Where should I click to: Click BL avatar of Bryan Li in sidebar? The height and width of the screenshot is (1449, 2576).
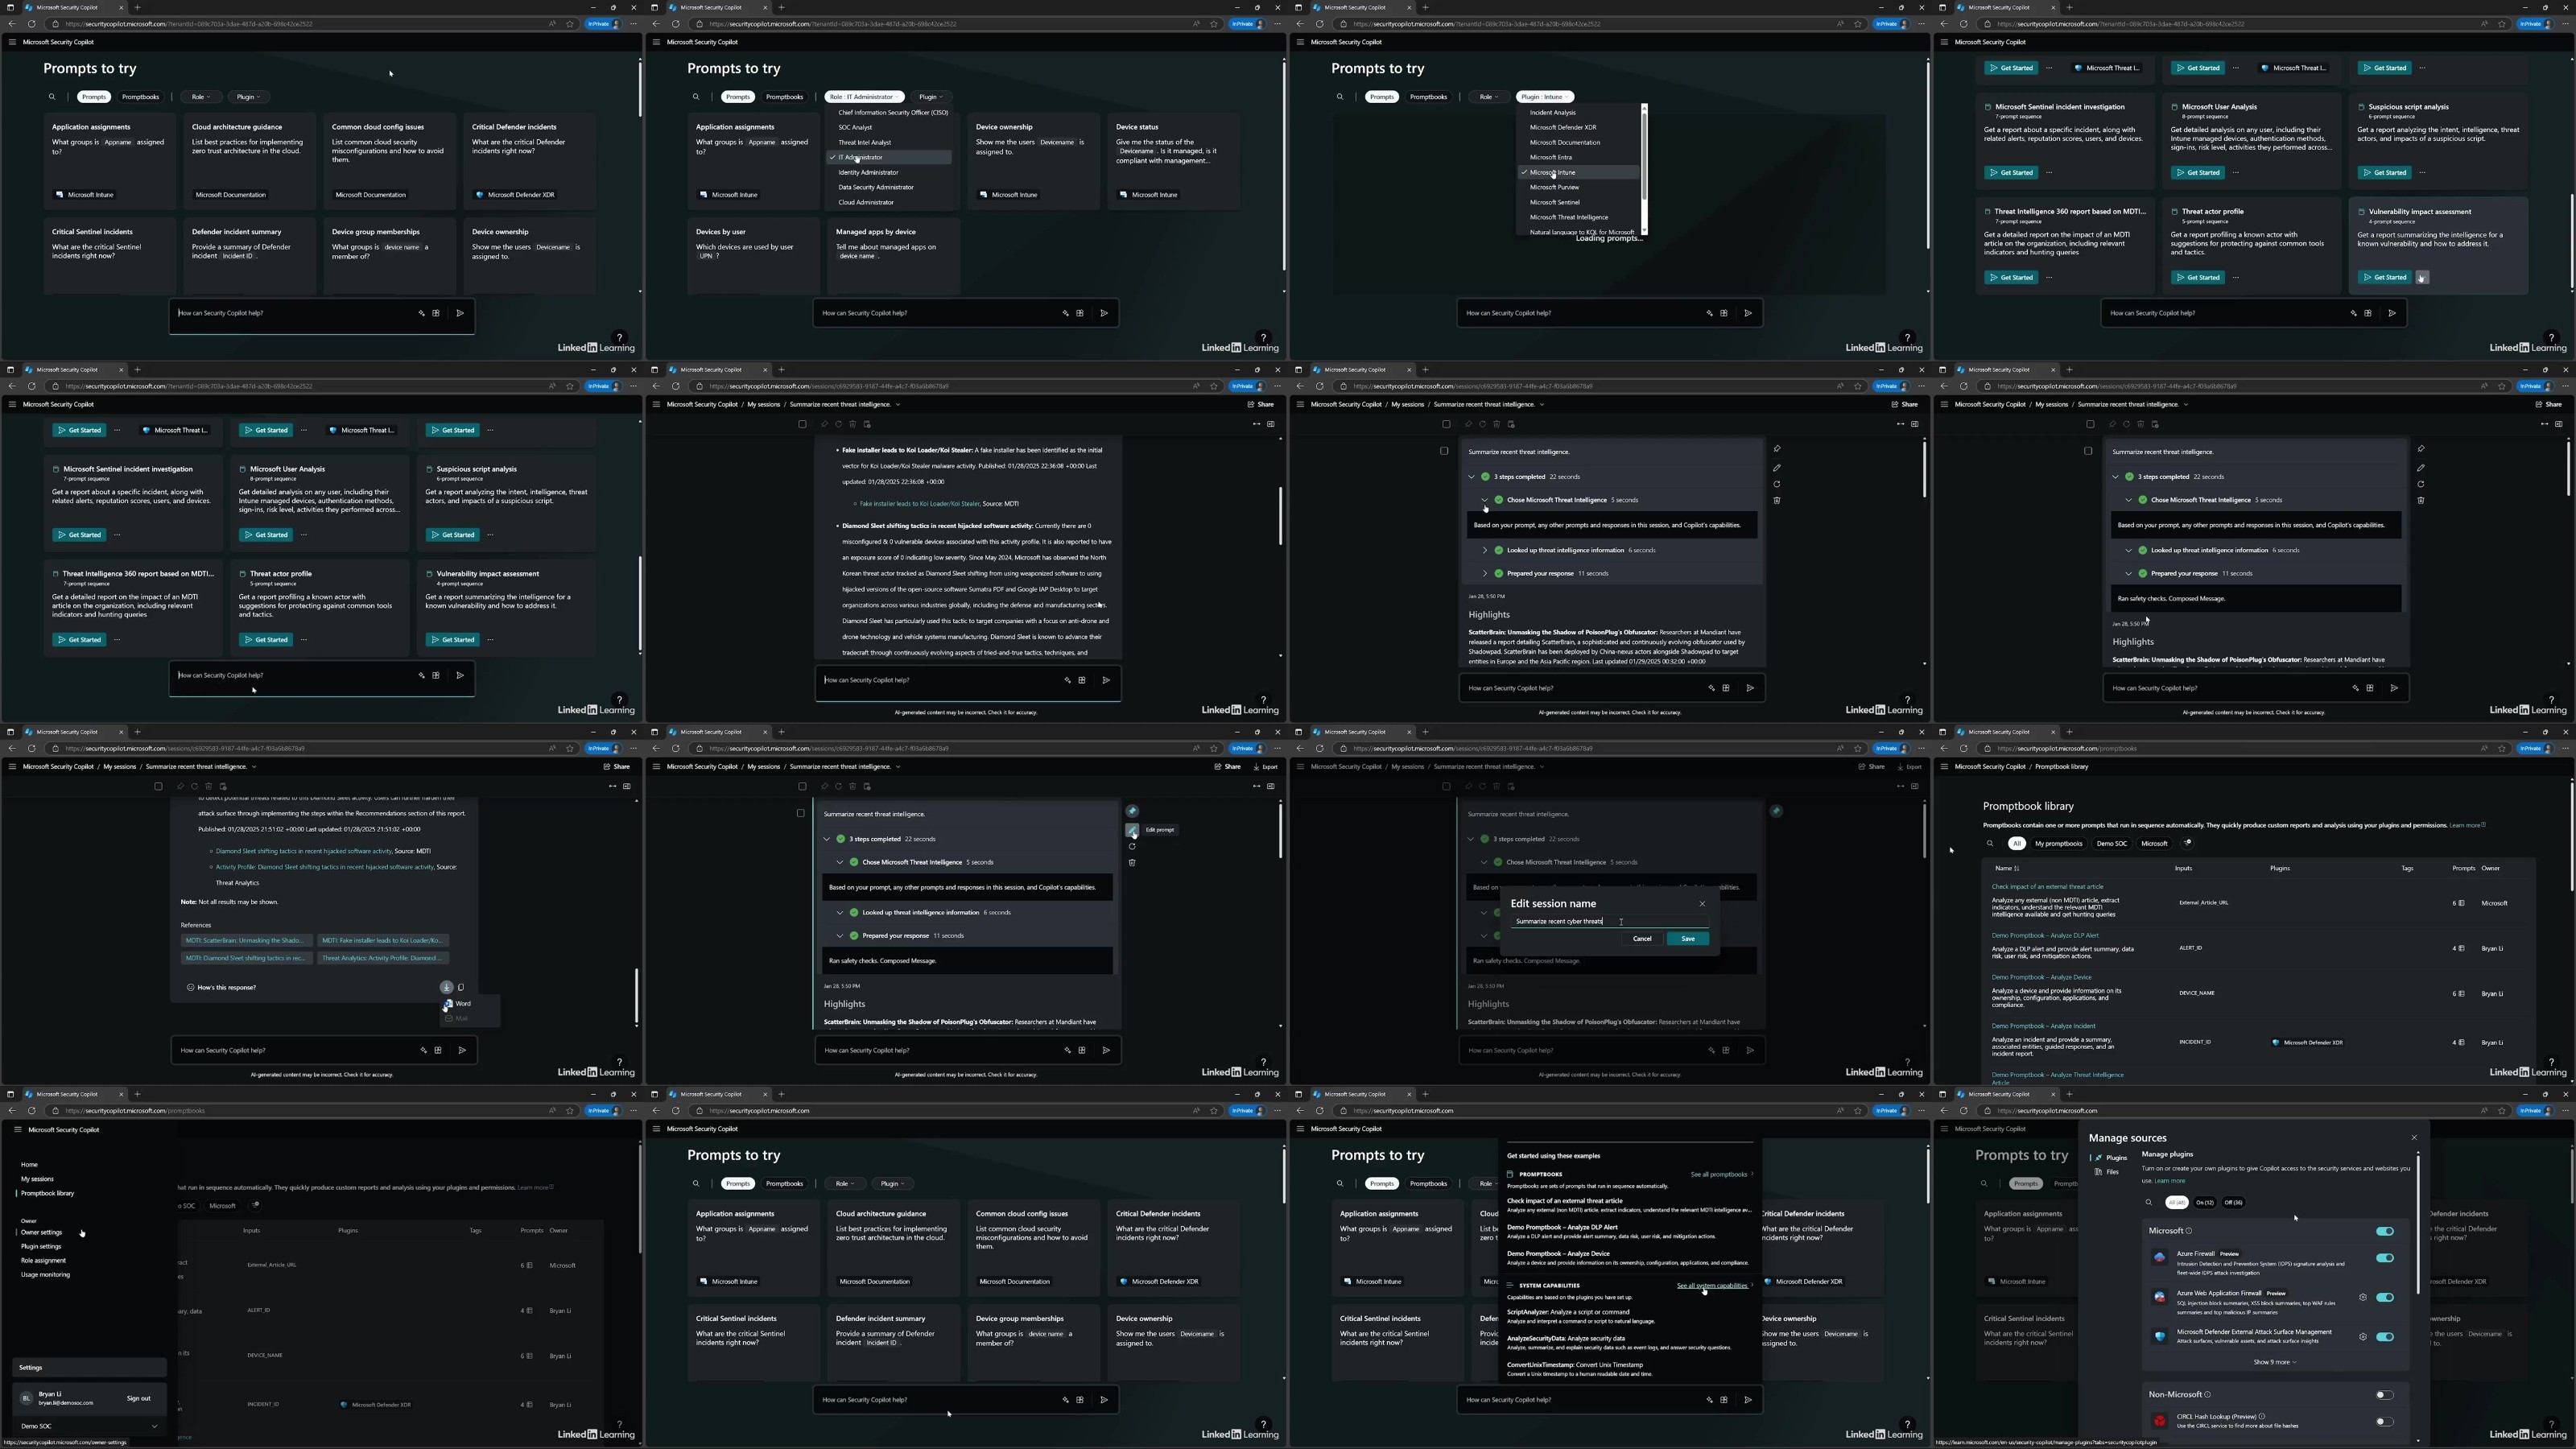[26, 1398]
